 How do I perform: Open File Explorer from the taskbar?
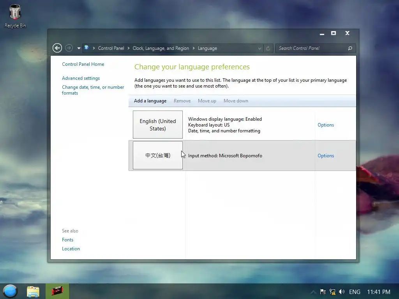tap(33, 291)
